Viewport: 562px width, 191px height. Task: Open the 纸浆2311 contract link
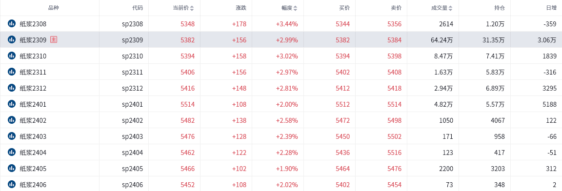point(33,72)
